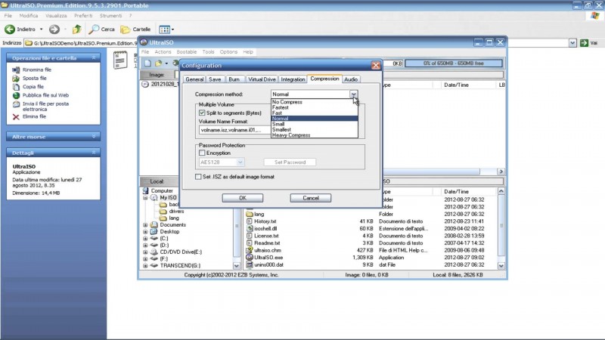
Task: Select History.txt in local file list
Action: [x=265, y=221]
